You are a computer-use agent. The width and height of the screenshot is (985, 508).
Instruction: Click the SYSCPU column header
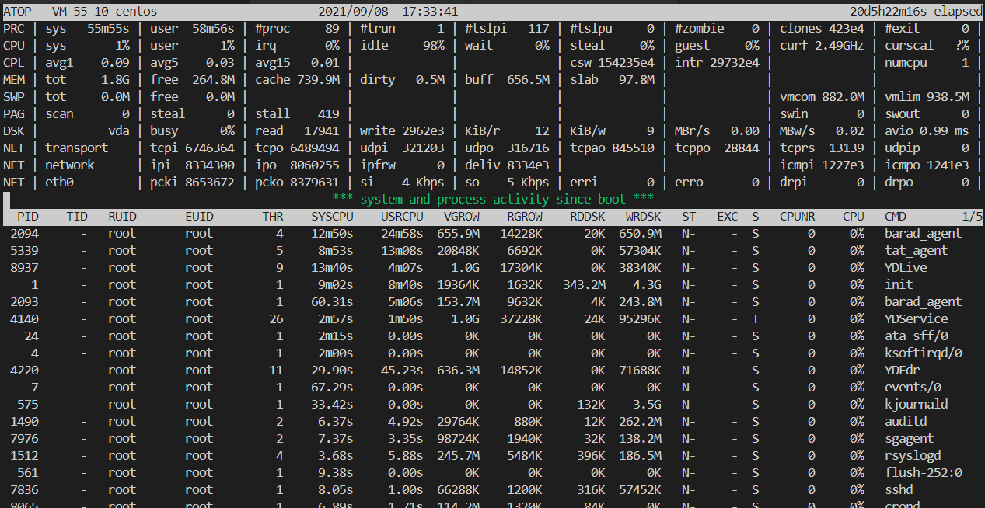tap(332, 216)
